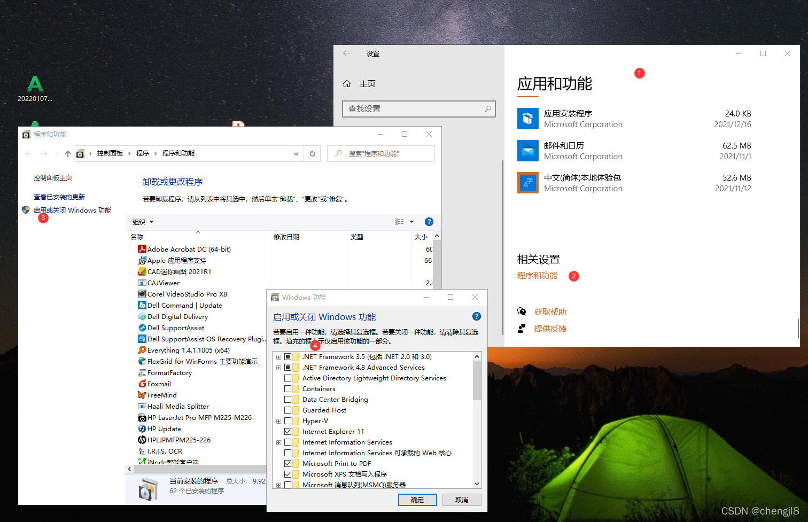Open the 组织 dropdown menu

(143, 222)
